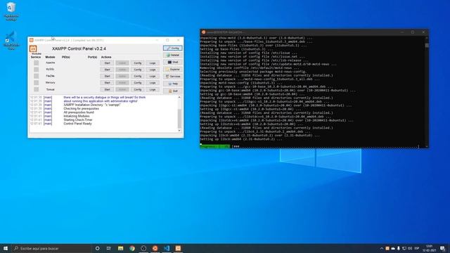Open Services from XAMPP side panel
Viewport: 450px width, 253px height.
point(172,77)
